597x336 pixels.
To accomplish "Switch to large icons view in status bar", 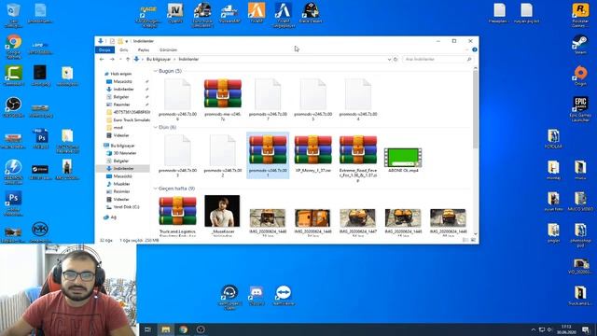I will (473, 241).
